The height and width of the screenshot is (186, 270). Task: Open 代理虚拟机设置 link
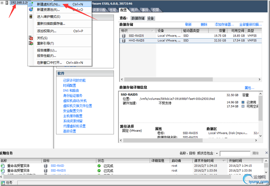74,126
